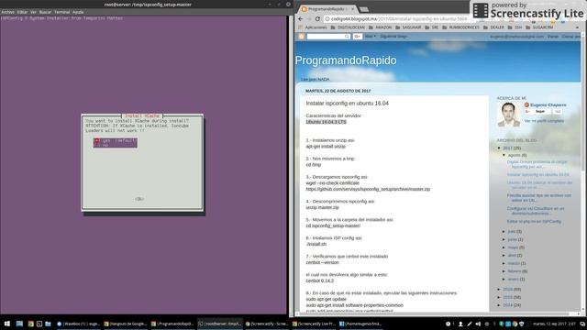
Task: Expand the junio archive month
Action: click(504, 239)
